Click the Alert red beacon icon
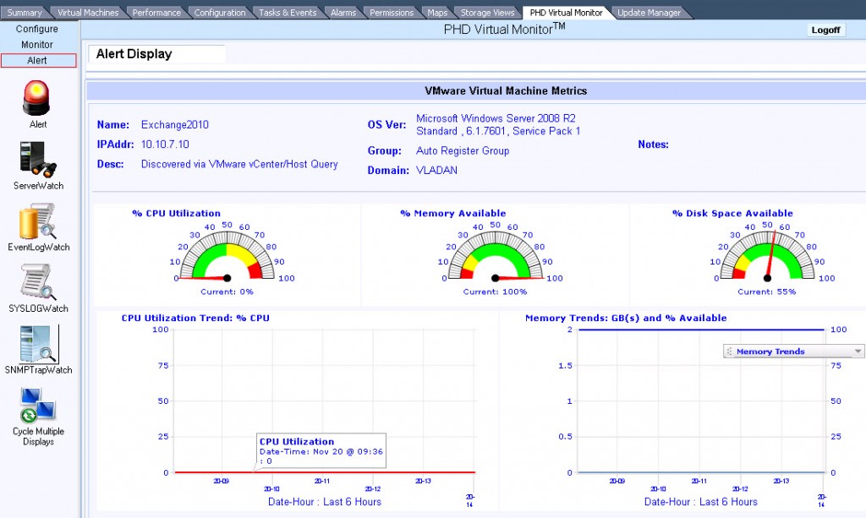866x518 pixels. pyautogui.click(x=36, y=97)
